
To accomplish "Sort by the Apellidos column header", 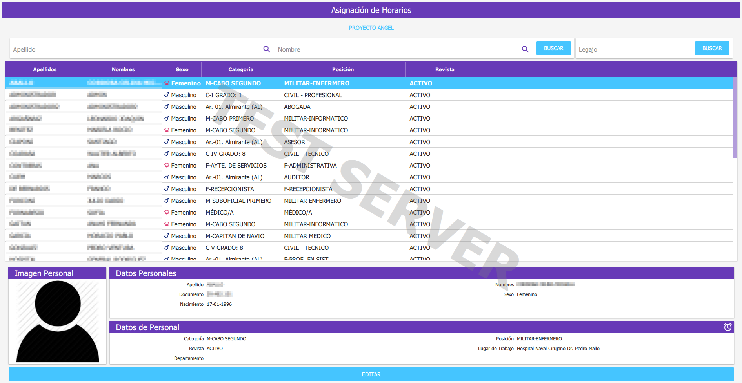I will (45, 69).
